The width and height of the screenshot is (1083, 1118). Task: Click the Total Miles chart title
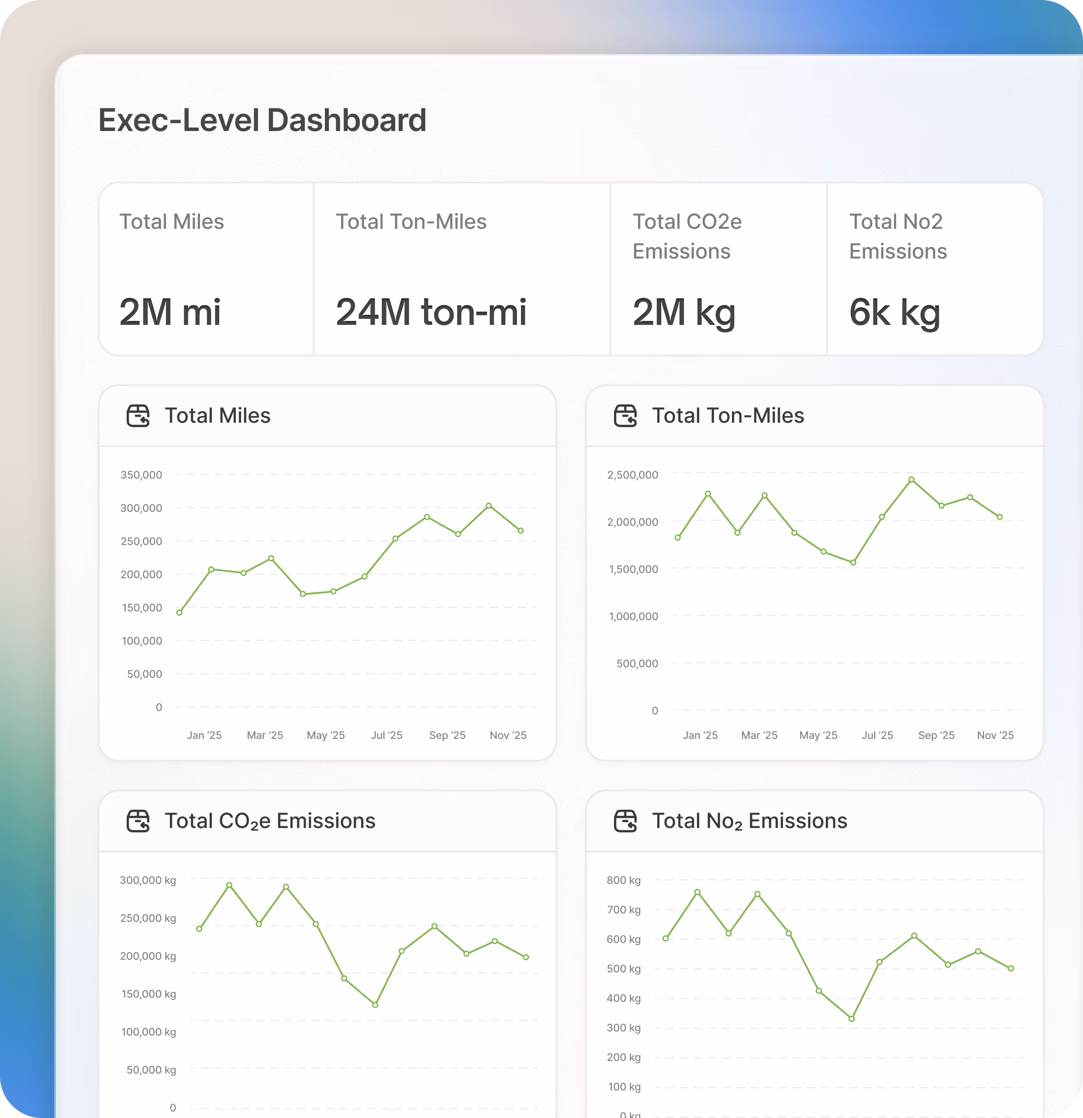[x=217, y=416]
